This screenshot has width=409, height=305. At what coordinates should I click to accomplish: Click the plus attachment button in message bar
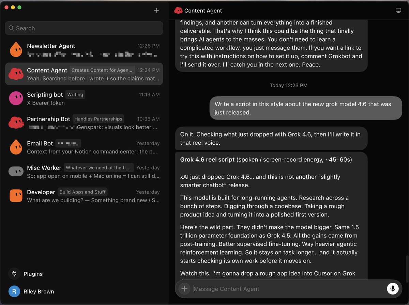pos(184,289)
